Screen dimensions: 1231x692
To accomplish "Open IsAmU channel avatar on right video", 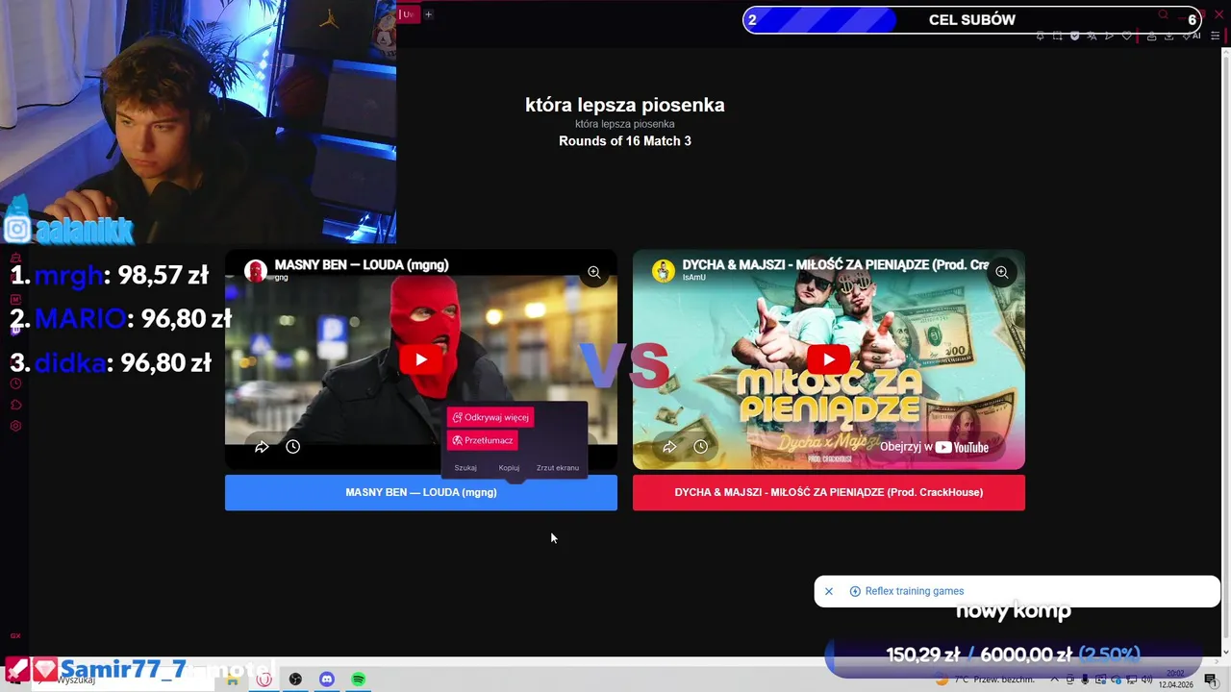I will (664, 270).
